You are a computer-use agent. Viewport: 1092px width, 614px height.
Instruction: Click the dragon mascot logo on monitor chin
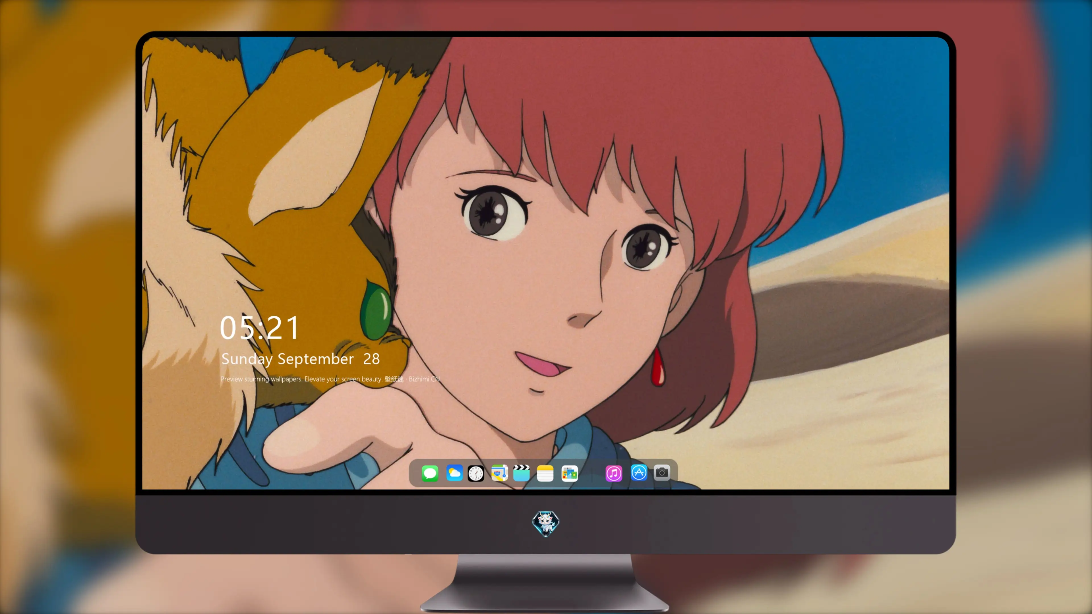(x=546, y=523)
